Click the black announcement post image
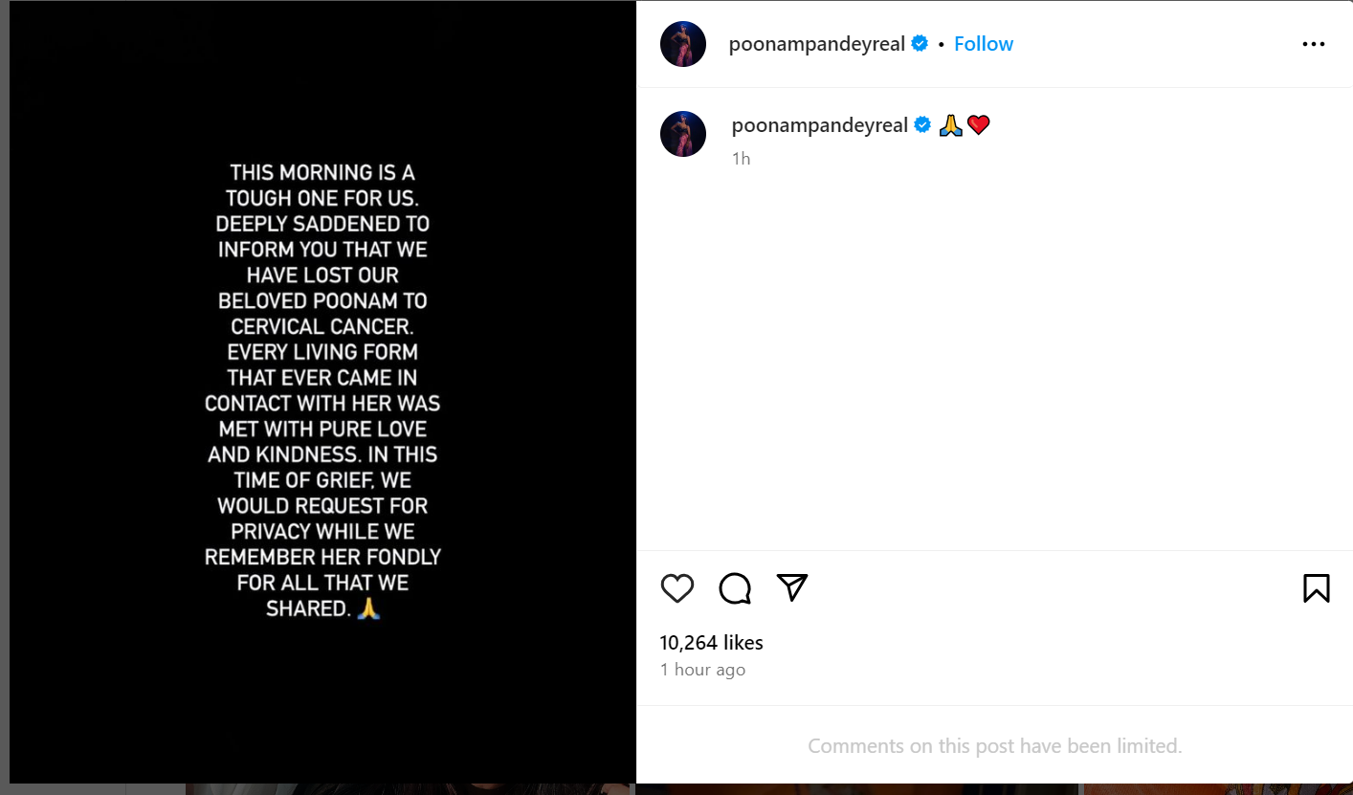The height and width of the screenshot is (795, 1353). coord(322,392)
